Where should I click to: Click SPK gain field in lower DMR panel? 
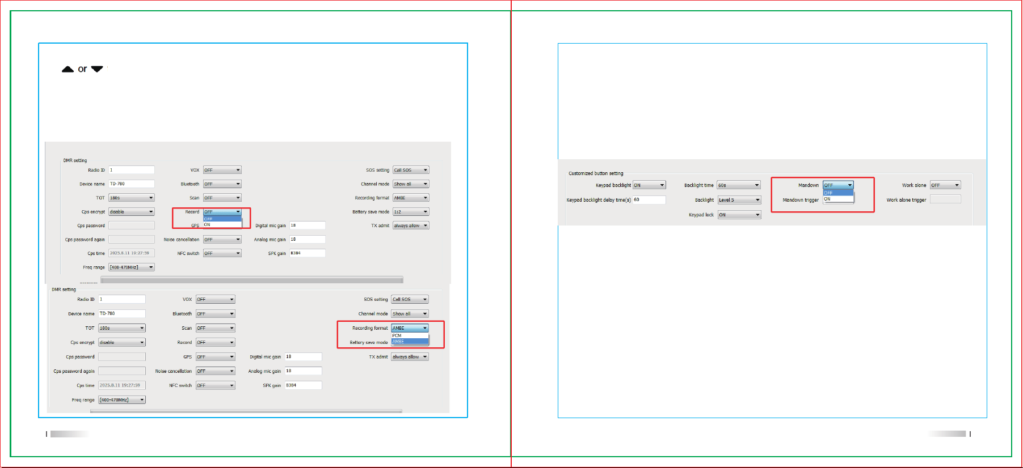tap(303, 385)
